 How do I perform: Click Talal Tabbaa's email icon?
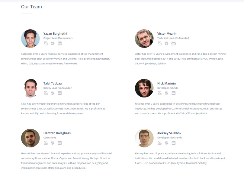click(46, 93)
